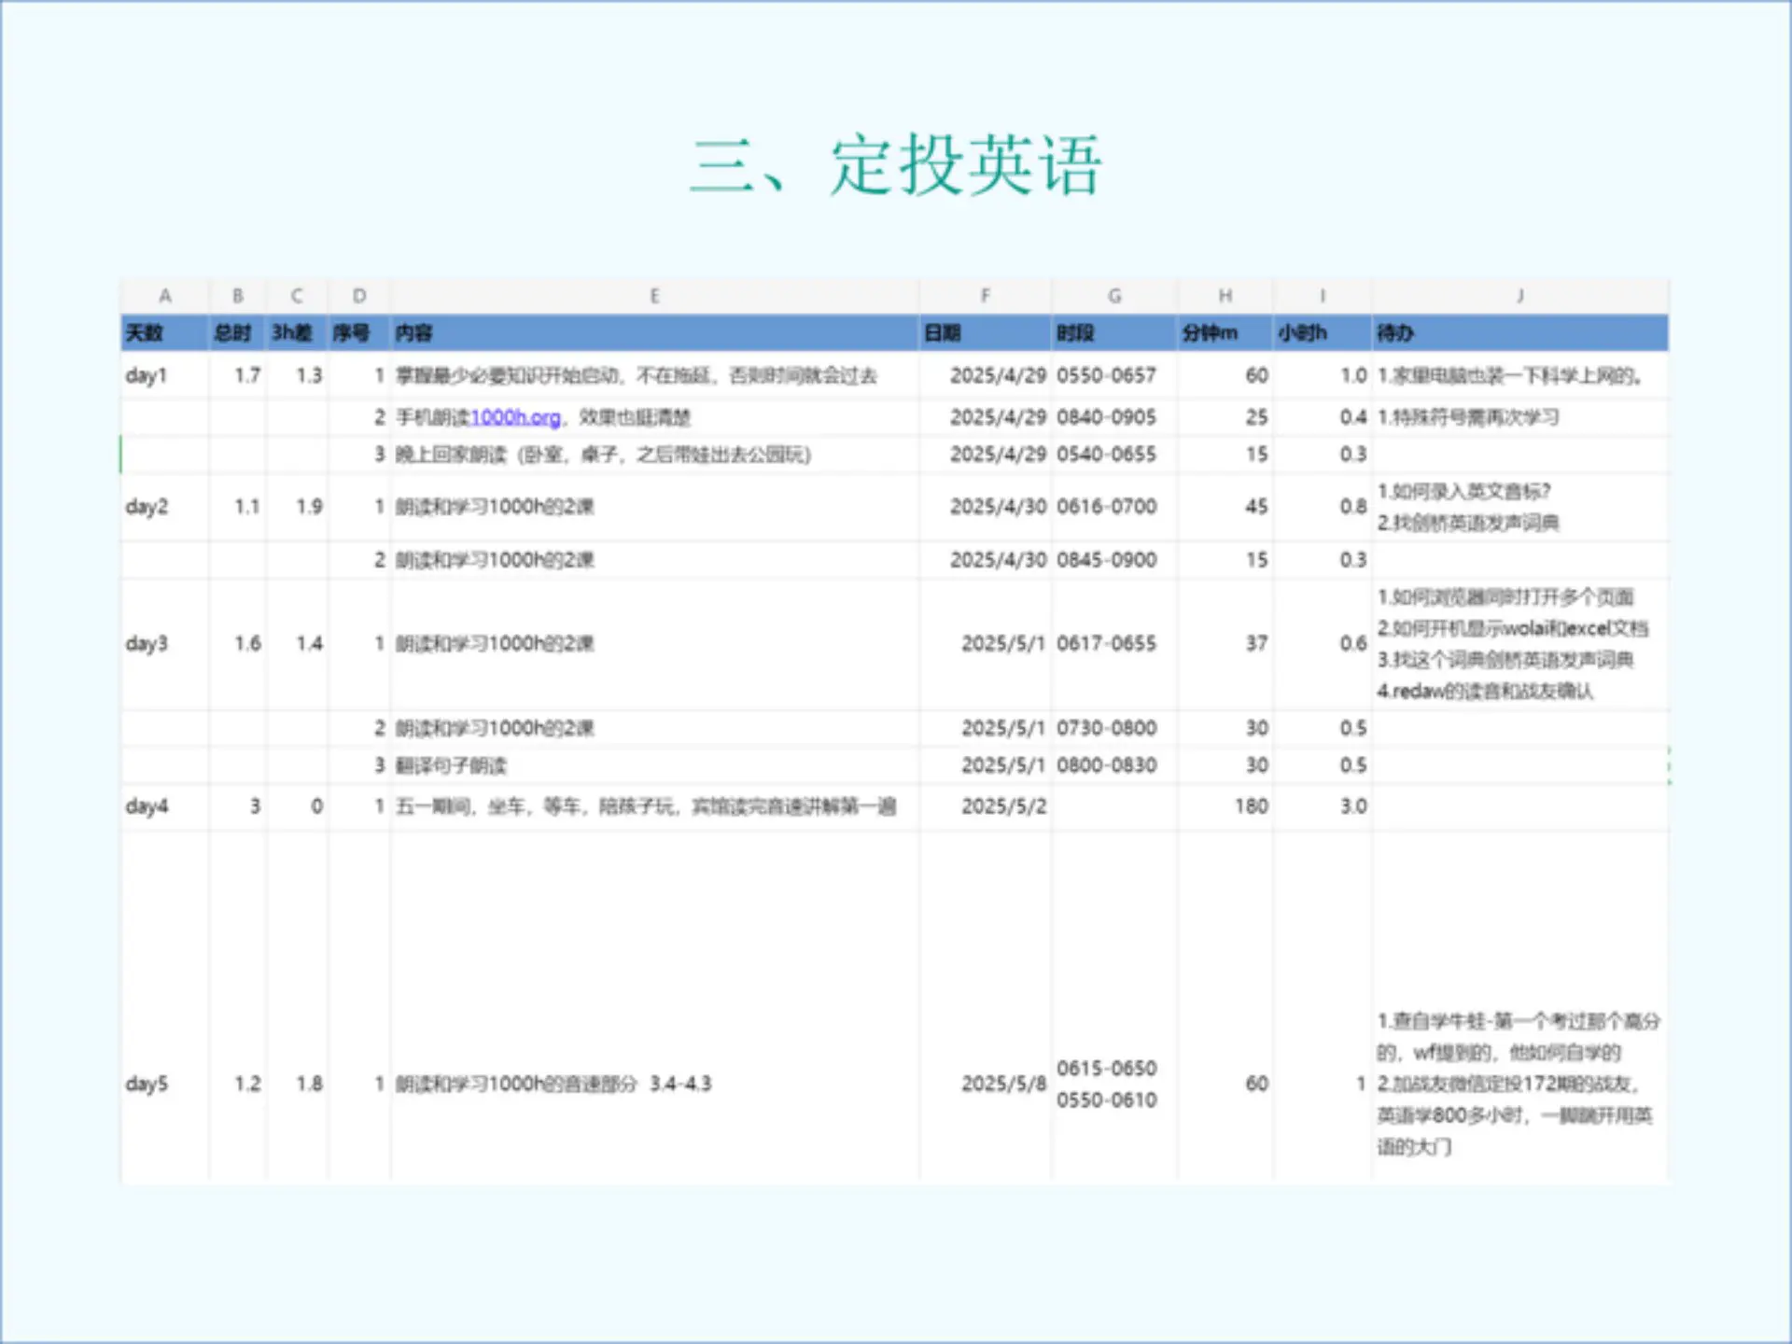Viewport: 1792px width, 1344px height.
Task: Click the 180 minutes cell
Action: coord(1251,806)
